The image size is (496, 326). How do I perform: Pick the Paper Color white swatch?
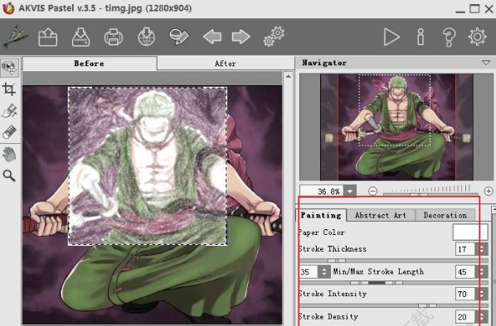tap(470, 233)
